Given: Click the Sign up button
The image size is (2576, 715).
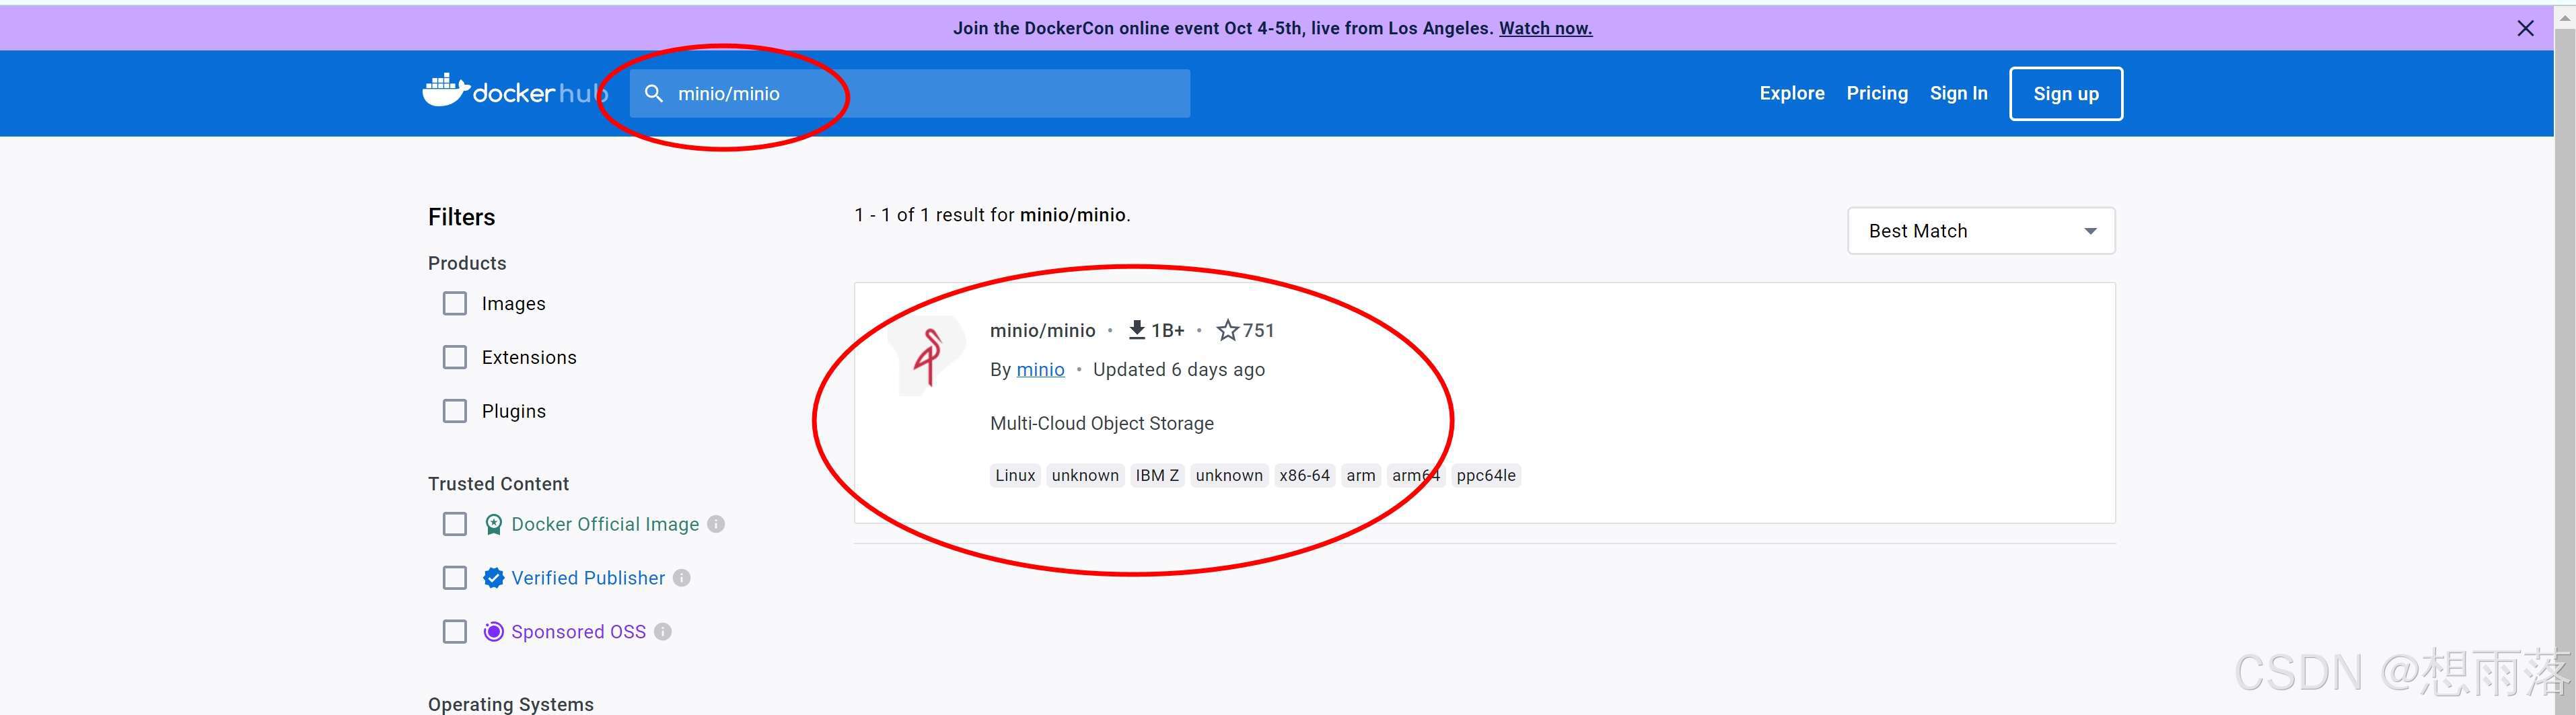Looking at the screenshot, I should click(2066, 94).
